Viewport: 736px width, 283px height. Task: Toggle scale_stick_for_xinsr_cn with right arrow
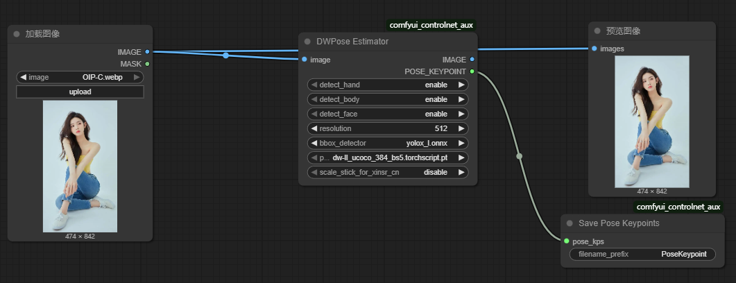462,172
